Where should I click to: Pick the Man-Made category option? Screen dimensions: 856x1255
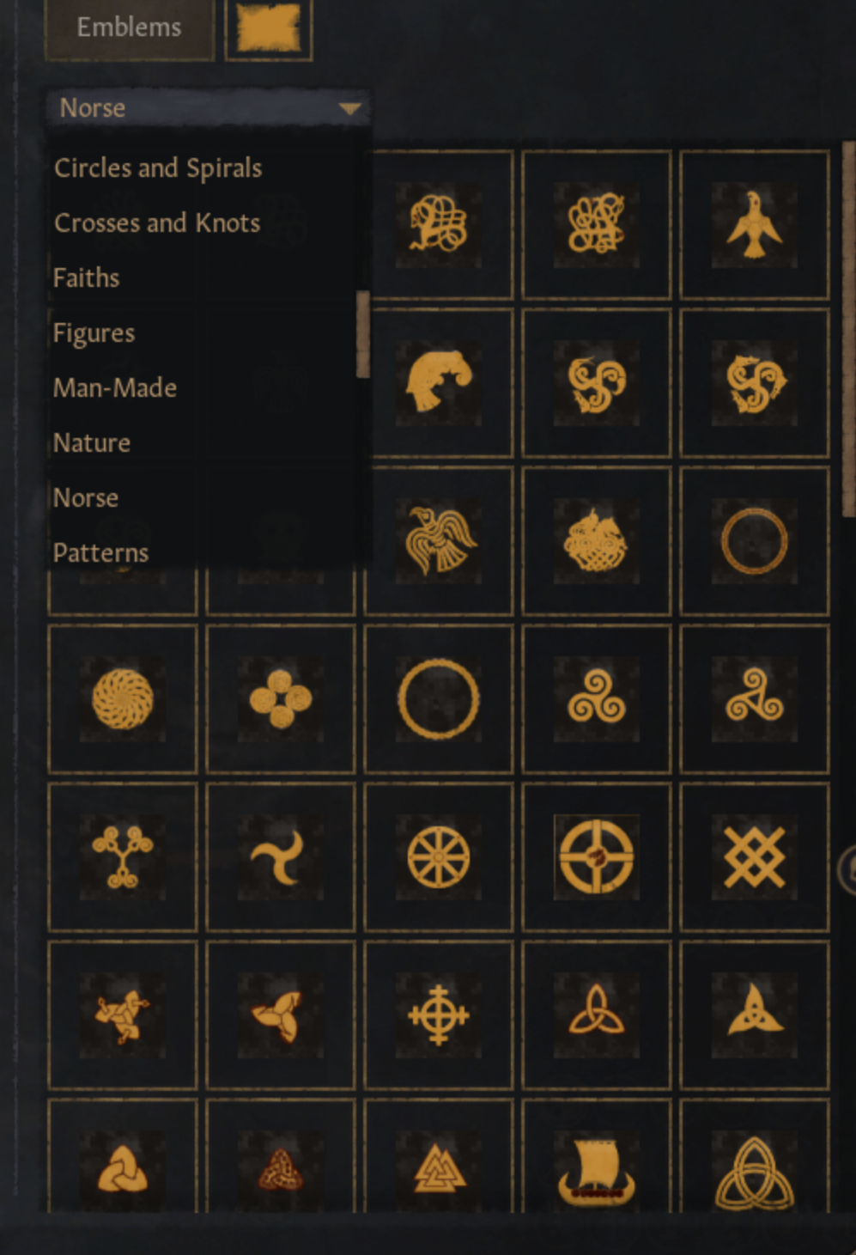115,387
